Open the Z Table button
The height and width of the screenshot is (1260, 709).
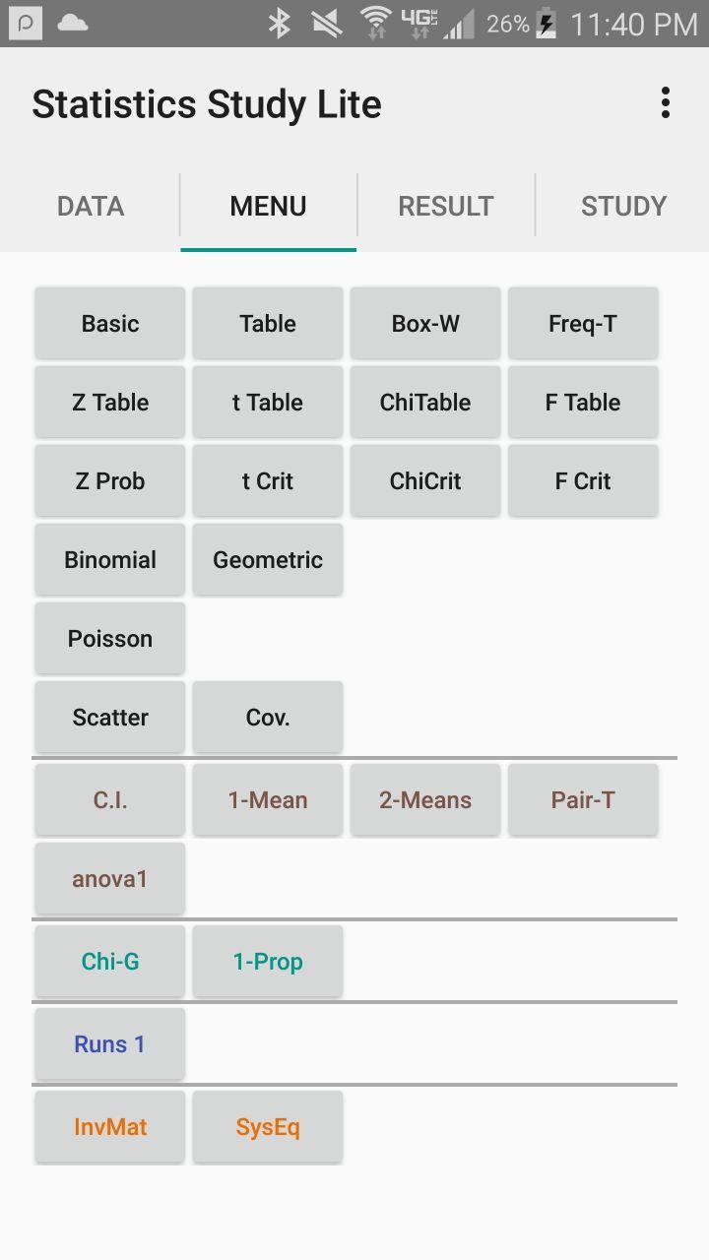pos(110,403)
